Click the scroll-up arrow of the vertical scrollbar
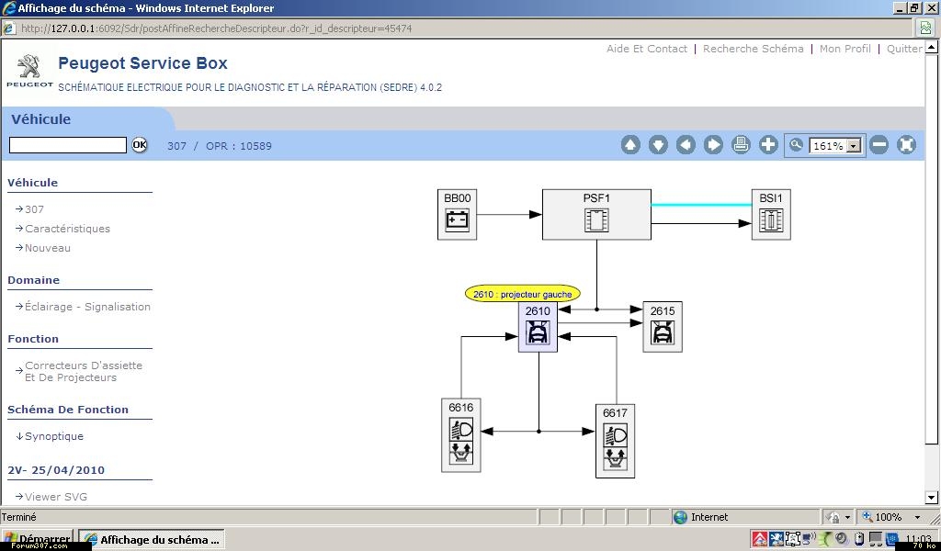The image size is (941, 551). tap(932, 47)
